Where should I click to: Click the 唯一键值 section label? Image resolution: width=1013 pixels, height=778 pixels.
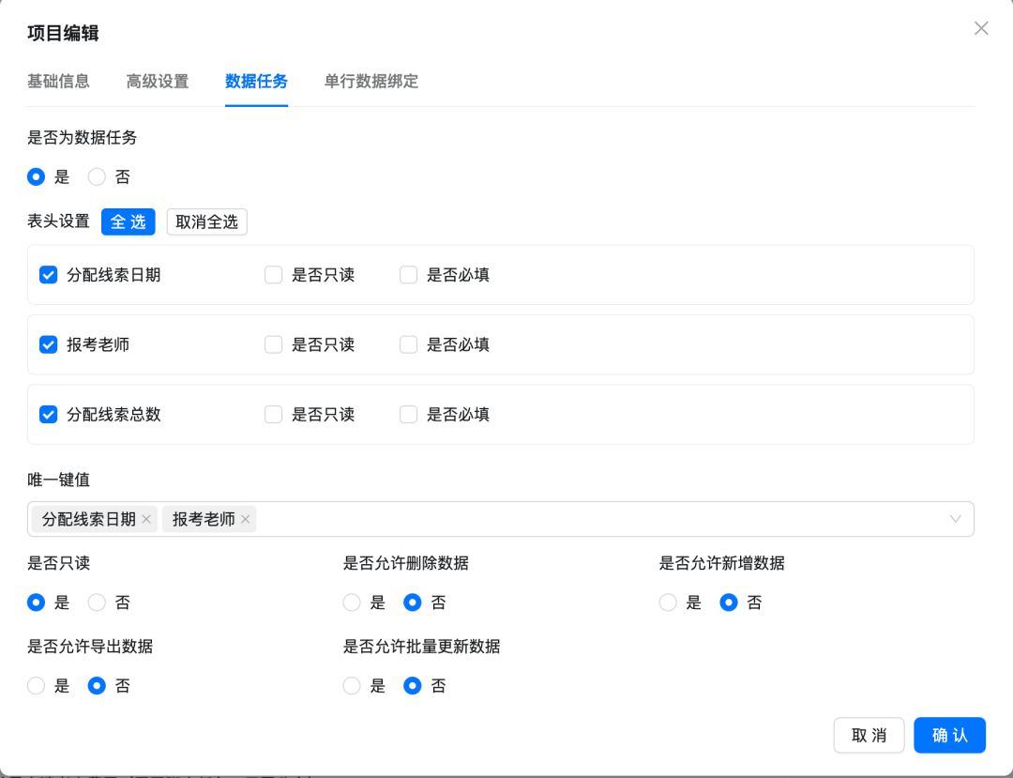tap(58, 480)
